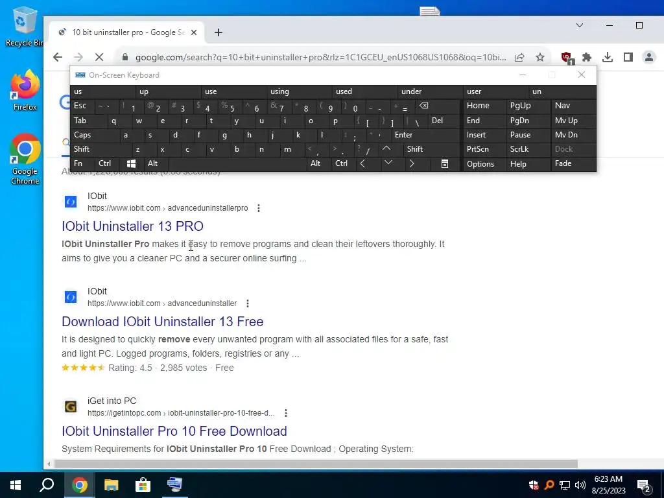The width and height of the screenshot is (664, 498).
Task: Open the tab search chevron in Chrome's title bar
Action: 580,25
